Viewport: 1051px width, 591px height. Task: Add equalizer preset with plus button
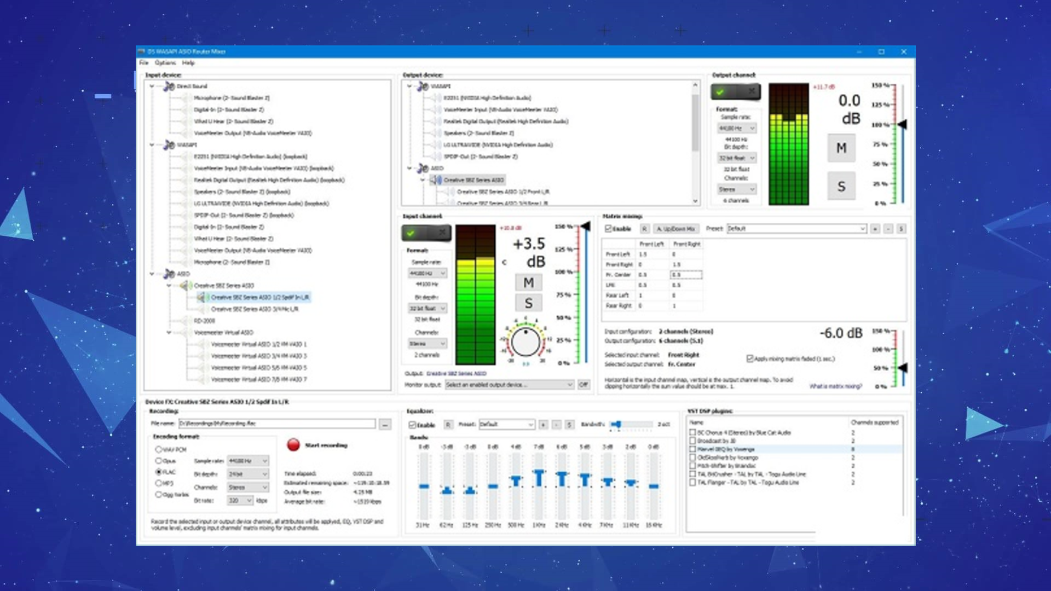click(x=543, y=425)
